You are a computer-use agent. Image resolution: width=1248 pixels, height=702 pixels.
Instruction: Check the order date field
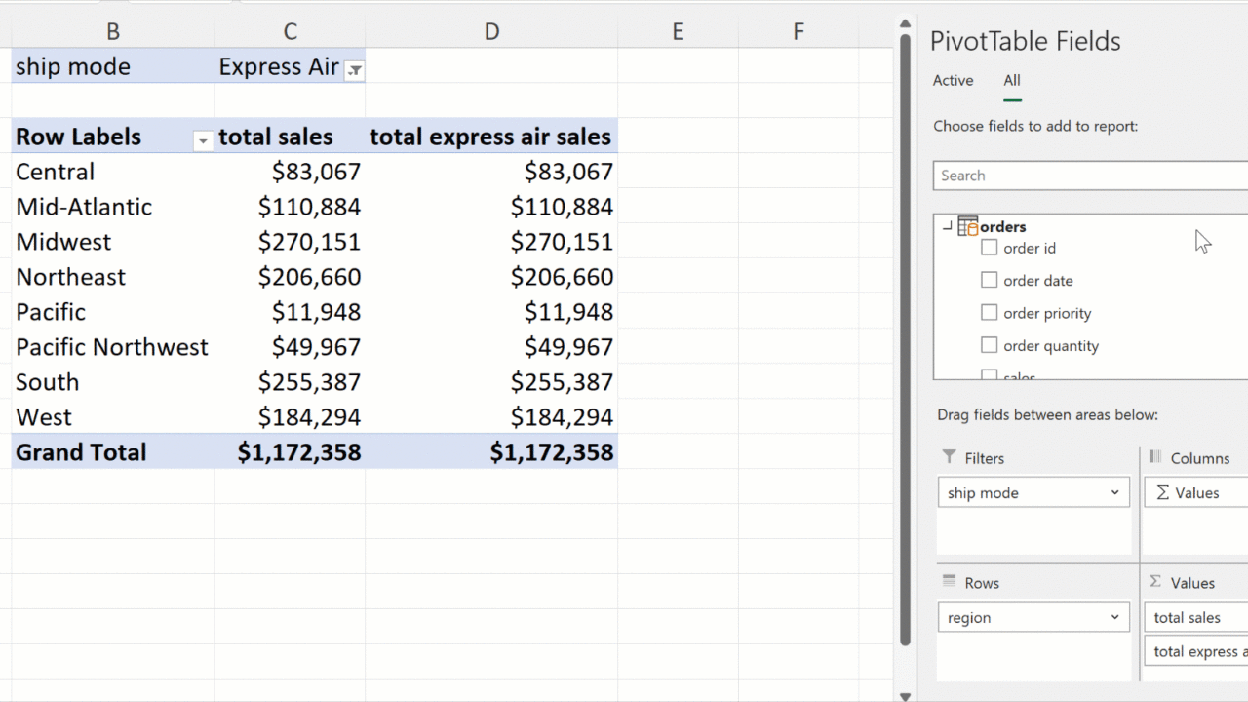[990, 281]
